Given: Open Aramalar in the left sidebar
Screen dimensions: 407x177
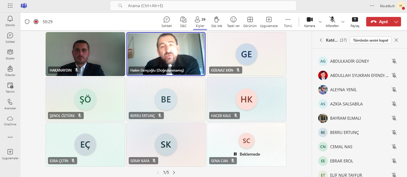Looking at the screenshot, I should (x=10, y=104).
